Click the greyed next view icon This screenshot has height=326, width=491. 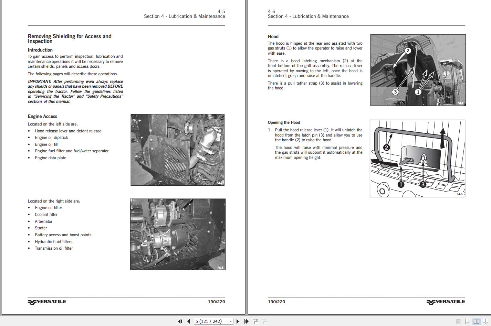point(264,321)
